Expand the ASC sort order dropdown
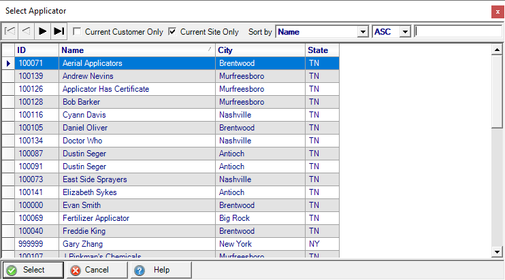 pyautogui.click(x=405, y=32)
